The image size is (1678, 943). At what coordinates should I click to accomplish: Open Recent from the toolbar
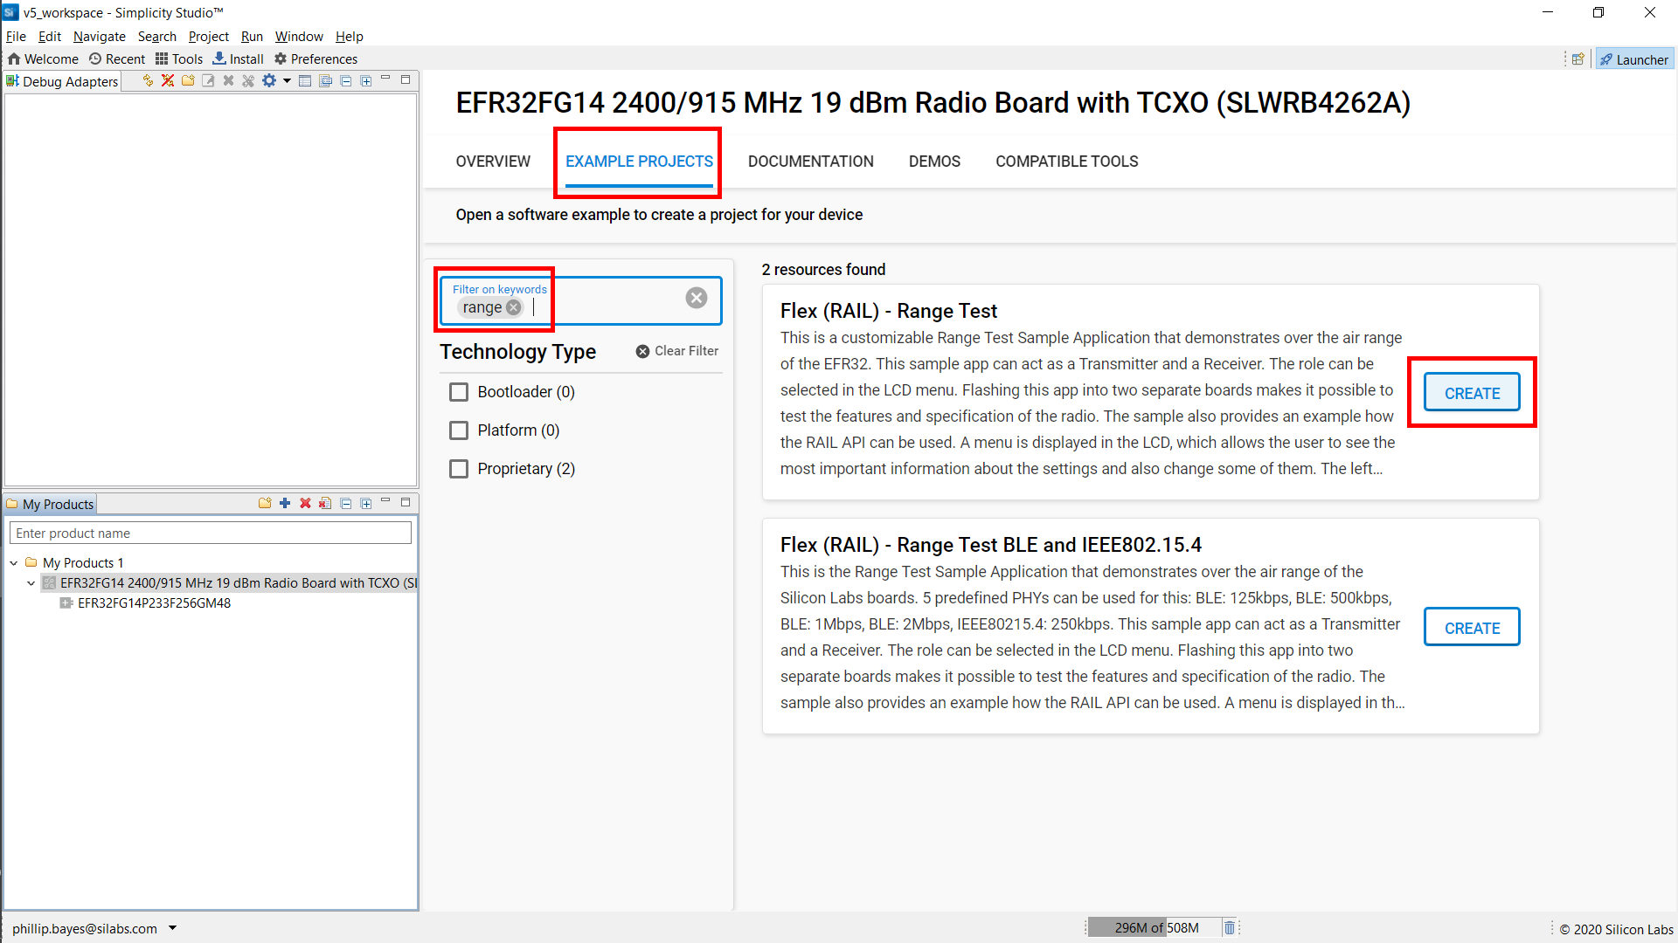click(117, 59)
